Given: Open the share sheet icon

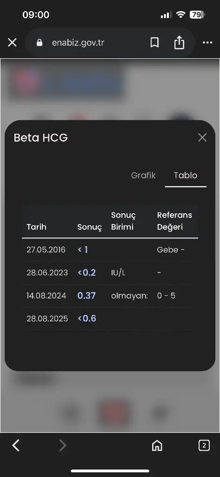Looking at the screenshot, I should (x=179, y=42).
